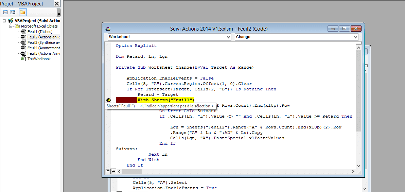This screenshot has height=192, width=405.
Task: Click the code window system menu icon
Action: coord(108,29)
